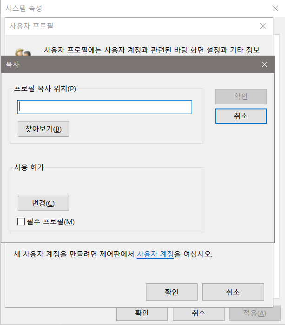Click the disabled 확인 button in the 복사 dialog
Image resolution: width=285 pixels, height=325 pixels.
(241, 96)
